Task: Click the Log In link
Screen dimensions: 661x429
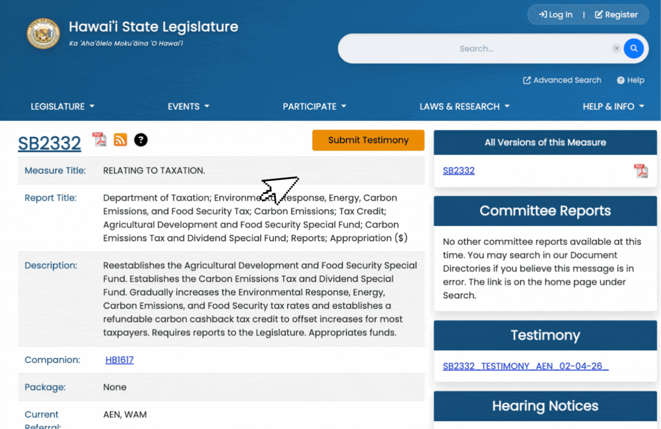Action: [556, 15]
